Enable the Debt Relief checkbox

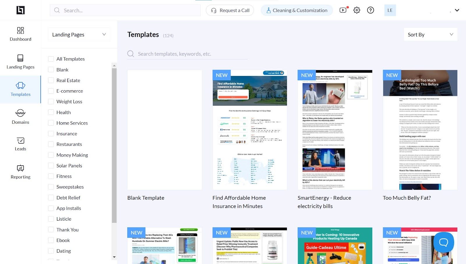[51, 198]
